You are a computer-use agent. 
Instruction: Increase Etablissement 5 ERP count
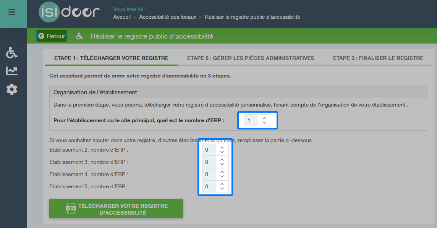pyautogui.click(x=222, y=184)
